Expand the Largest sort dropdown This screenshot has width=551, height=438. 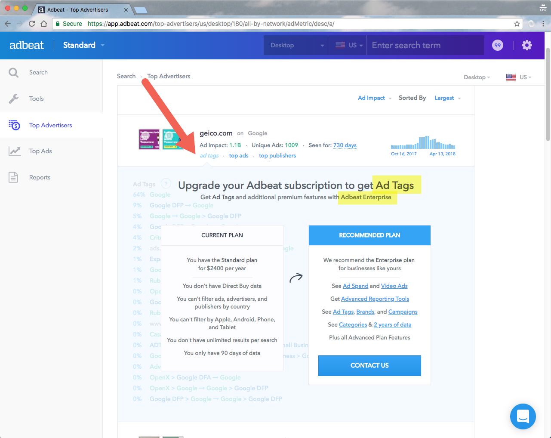coord(448,98)
